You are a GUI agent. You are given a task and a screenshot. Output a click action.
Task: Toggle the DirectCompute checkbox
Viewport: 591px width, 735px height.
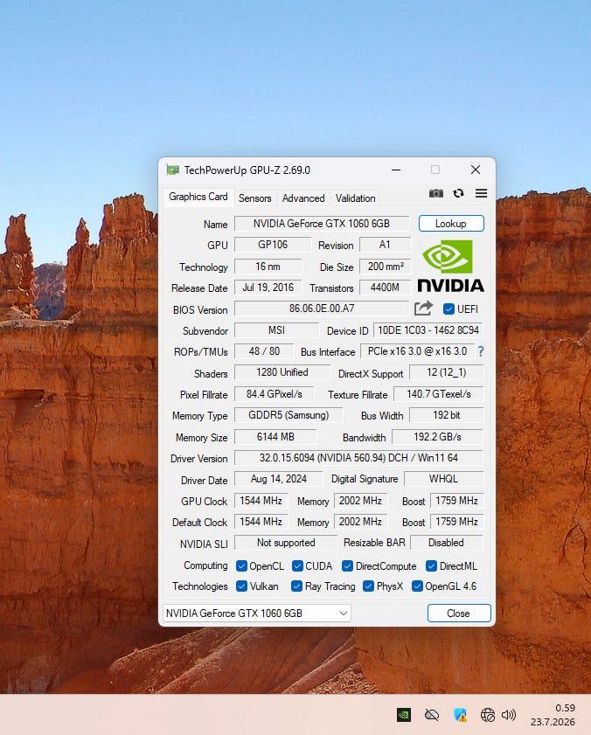[x=347, y=566]
